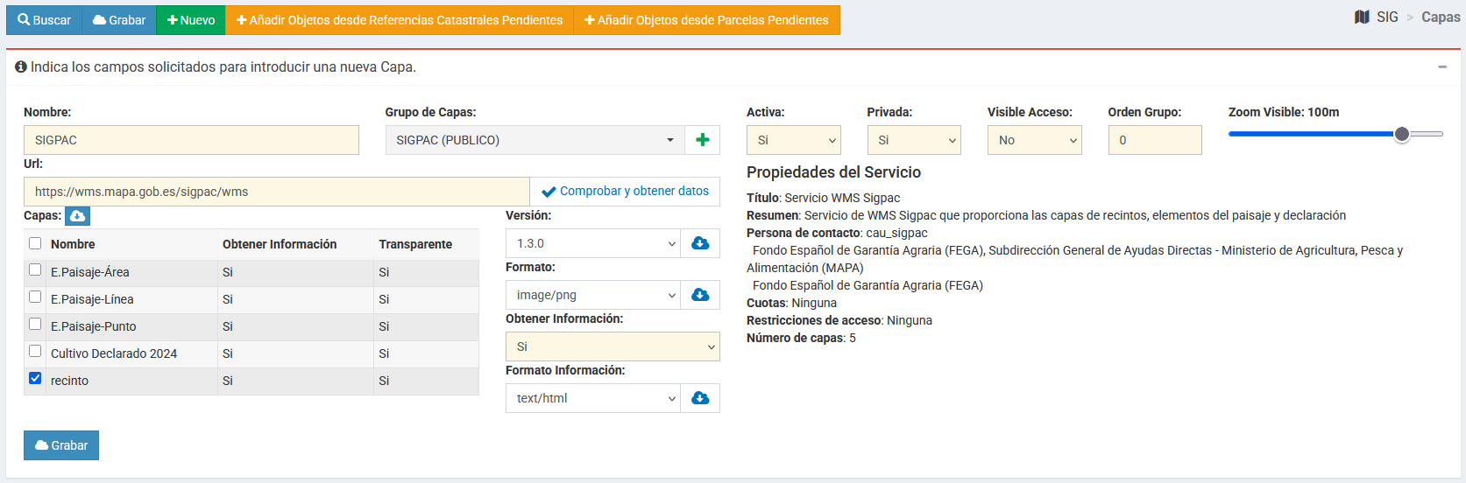Click Comprobar y obtener datos button

click(x=625, y=192)
